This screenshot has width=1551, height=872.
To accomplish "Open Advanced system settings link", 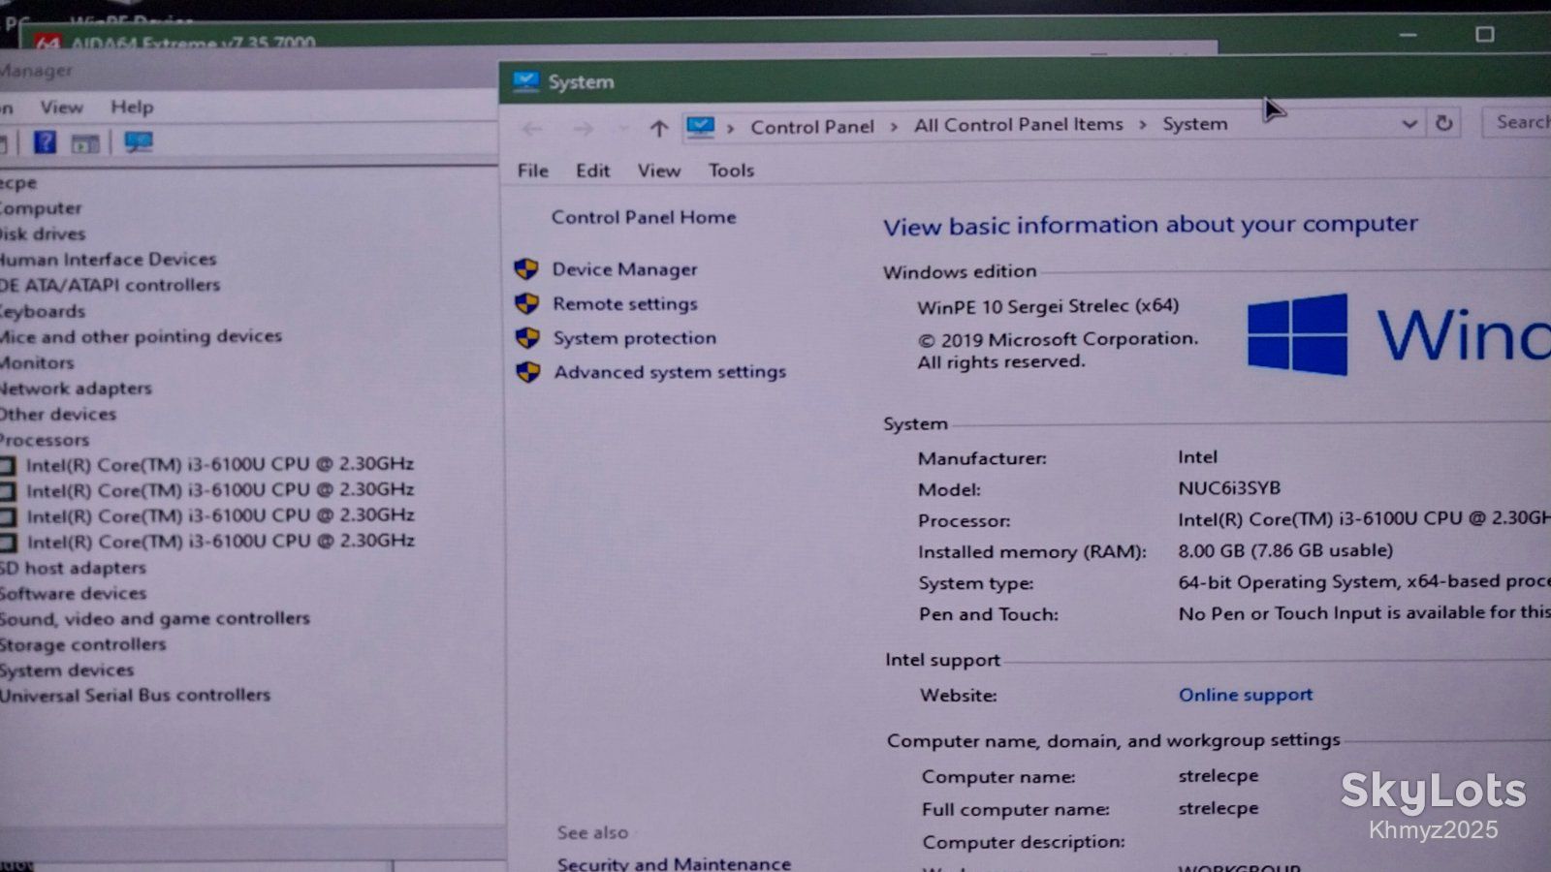I will (670, 372).
